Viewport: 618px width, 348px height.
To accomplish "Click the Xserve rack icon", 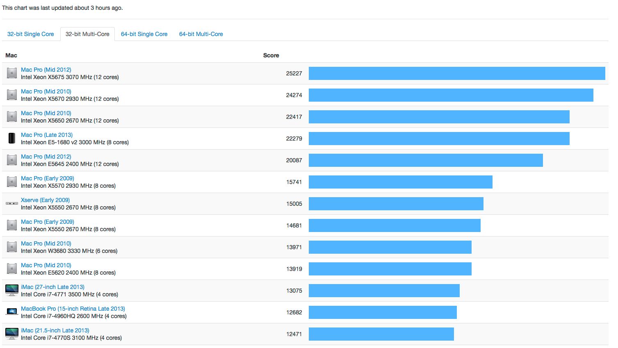I will coord(12,203).
